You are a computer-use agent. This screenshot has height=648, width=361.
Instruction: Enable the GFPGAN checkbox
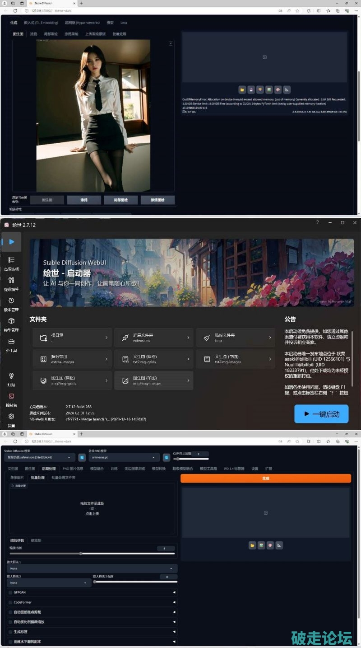[x=10, y=592]
